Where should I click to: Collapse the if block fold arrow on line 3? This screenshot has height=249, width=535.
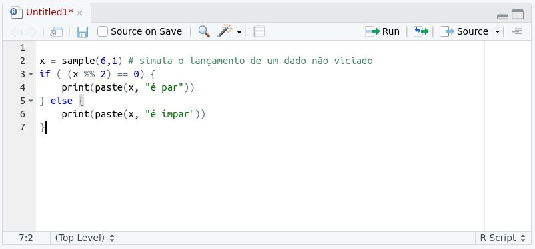[31, 74]
